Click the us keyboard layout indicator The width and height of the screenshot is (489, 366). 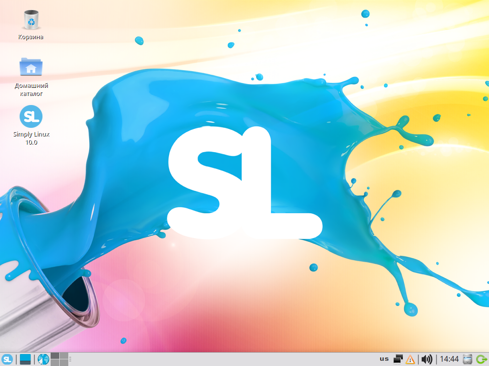tap(384, 359)
